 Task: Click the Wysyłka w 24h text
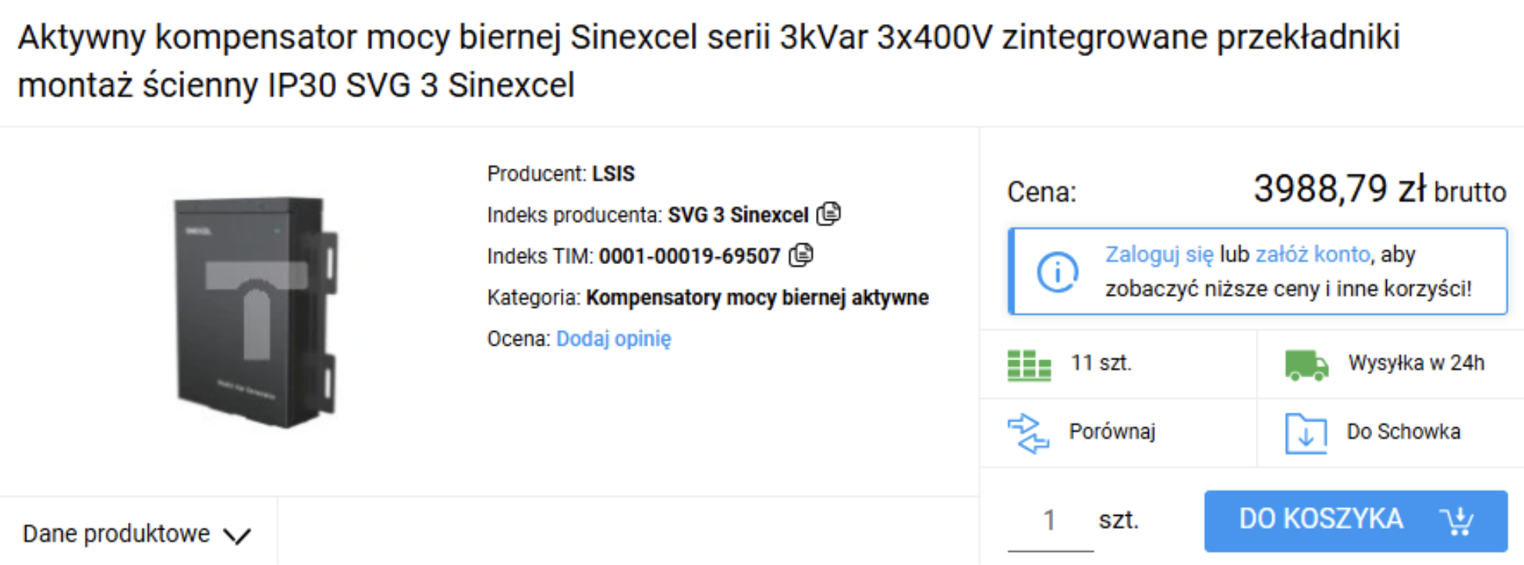pyautogui.click(x=1415, y=363)
